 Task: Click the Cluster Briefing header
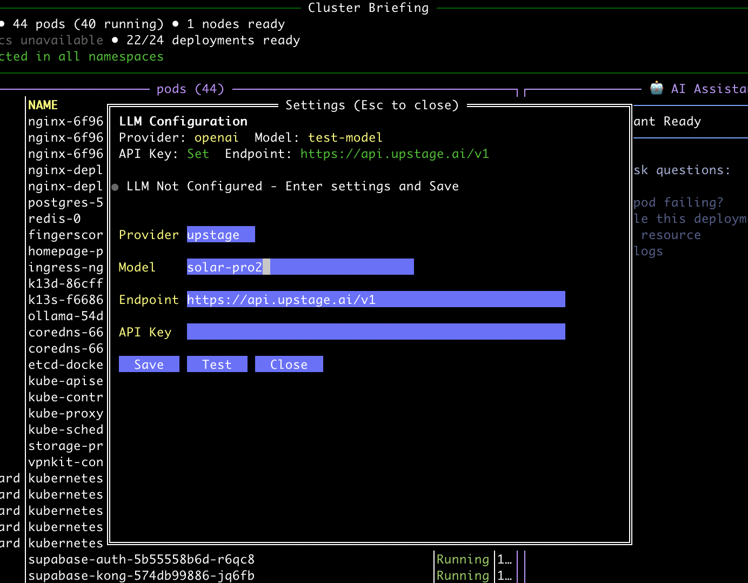pyautogui.click(x=368, y=8)
